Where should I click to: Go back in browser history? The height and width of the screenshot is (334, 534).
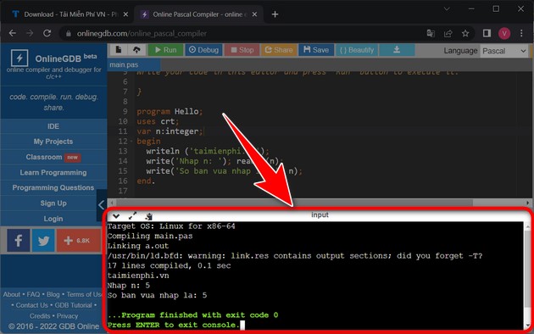point(12,33)
